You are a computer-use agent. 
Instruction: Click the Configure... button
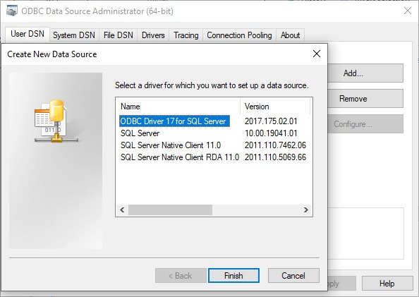point(365,124)
